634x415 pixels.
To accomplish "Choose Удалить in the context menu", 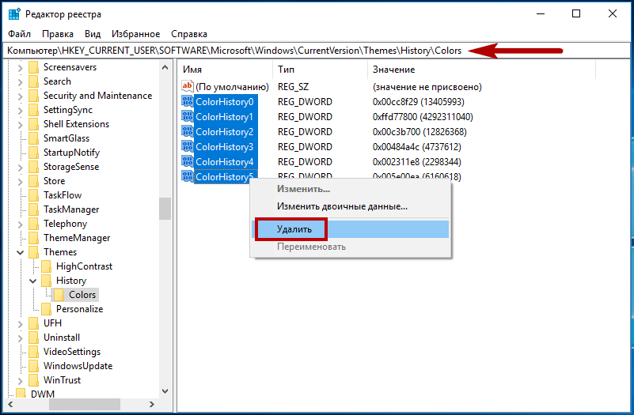I will click(x=350, y=229).
